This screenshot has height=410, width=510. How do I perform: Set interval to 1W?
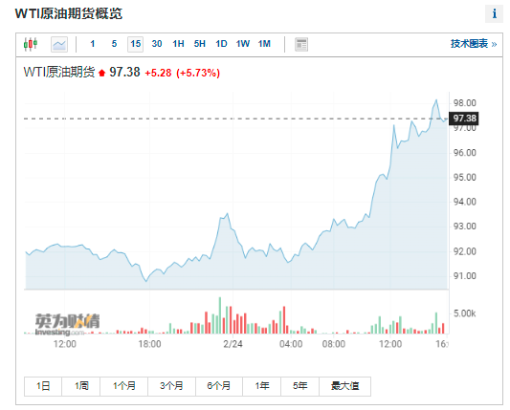(x=243, y=44)
